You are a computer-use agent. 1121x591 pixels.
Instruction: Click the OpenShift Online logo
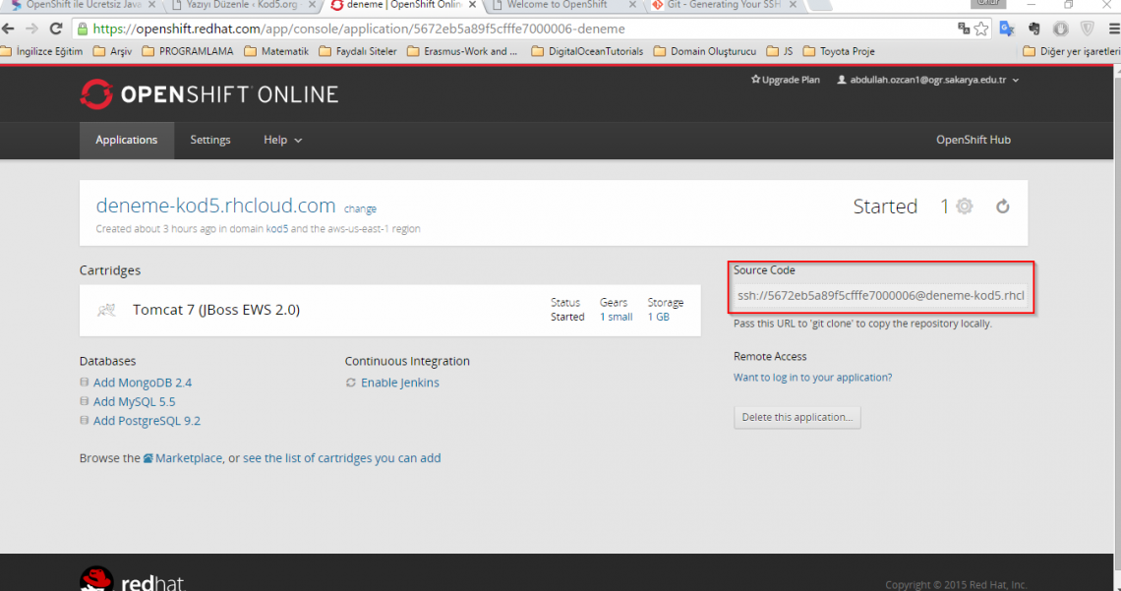(x=208, y=94)
